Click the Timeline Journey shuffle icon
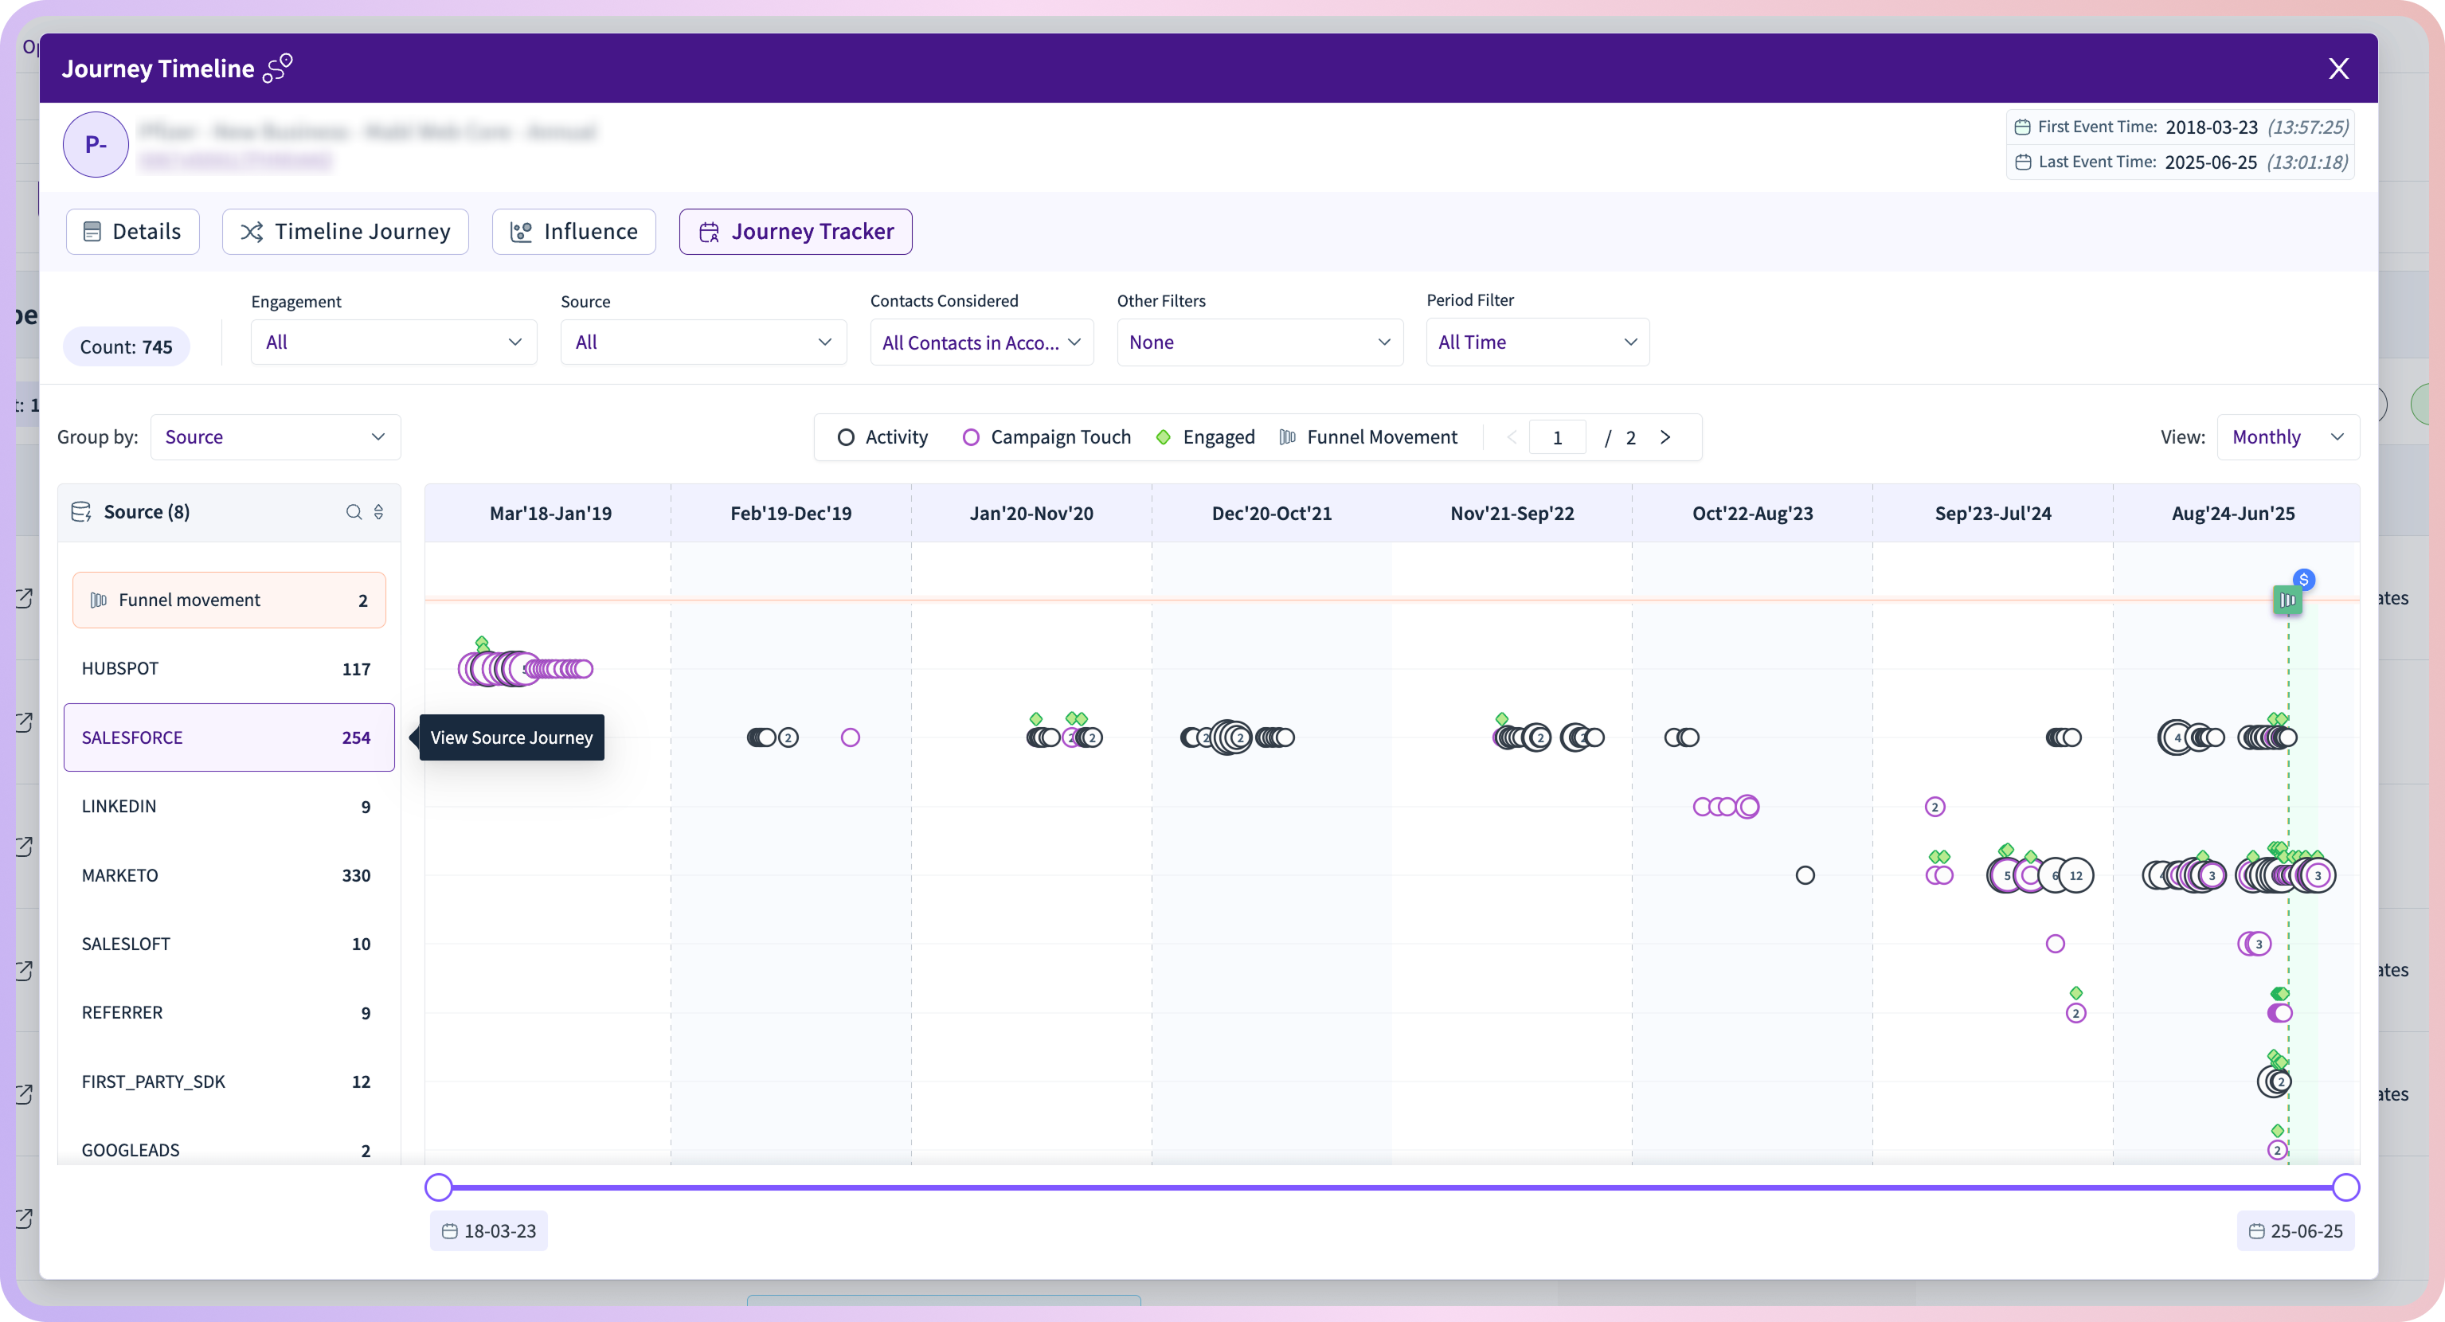 click(x=252, y=232)
